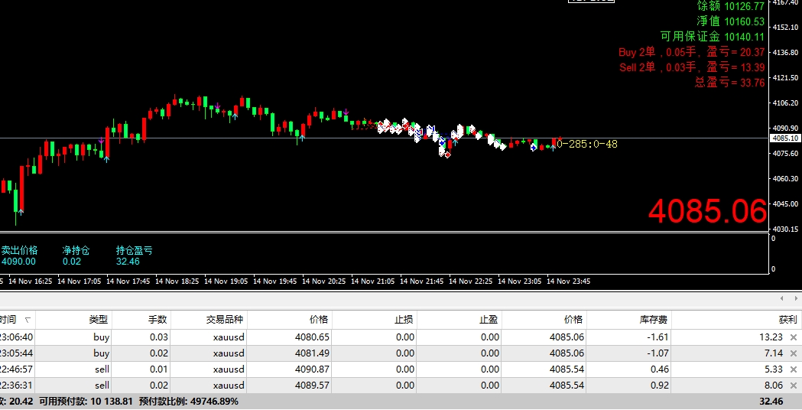Sort orders by 交易品种 column header

coord(225,320)
